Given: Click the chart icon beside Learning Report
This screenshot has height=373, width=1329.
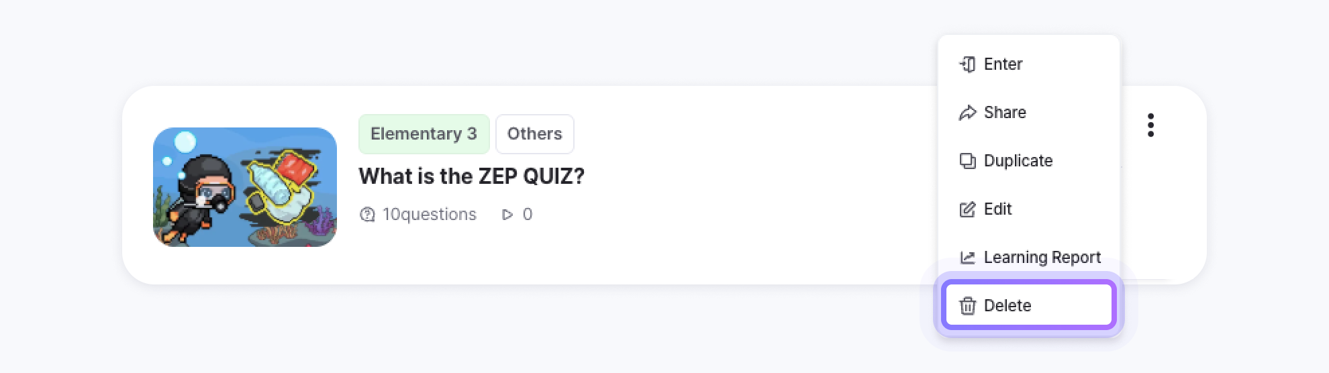Looking at the screenshot, I should coord(967,258).
